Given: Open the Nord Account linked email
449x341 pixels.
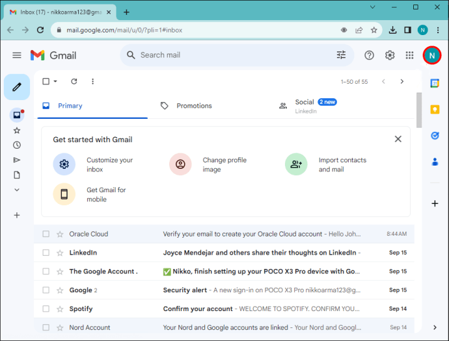Looking at the screenshot, I should click(x=224, y=327).
